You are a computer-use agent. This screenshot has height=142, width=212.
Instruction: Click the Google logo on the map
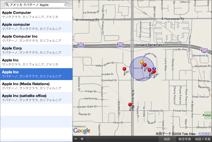tap(82, 130)
